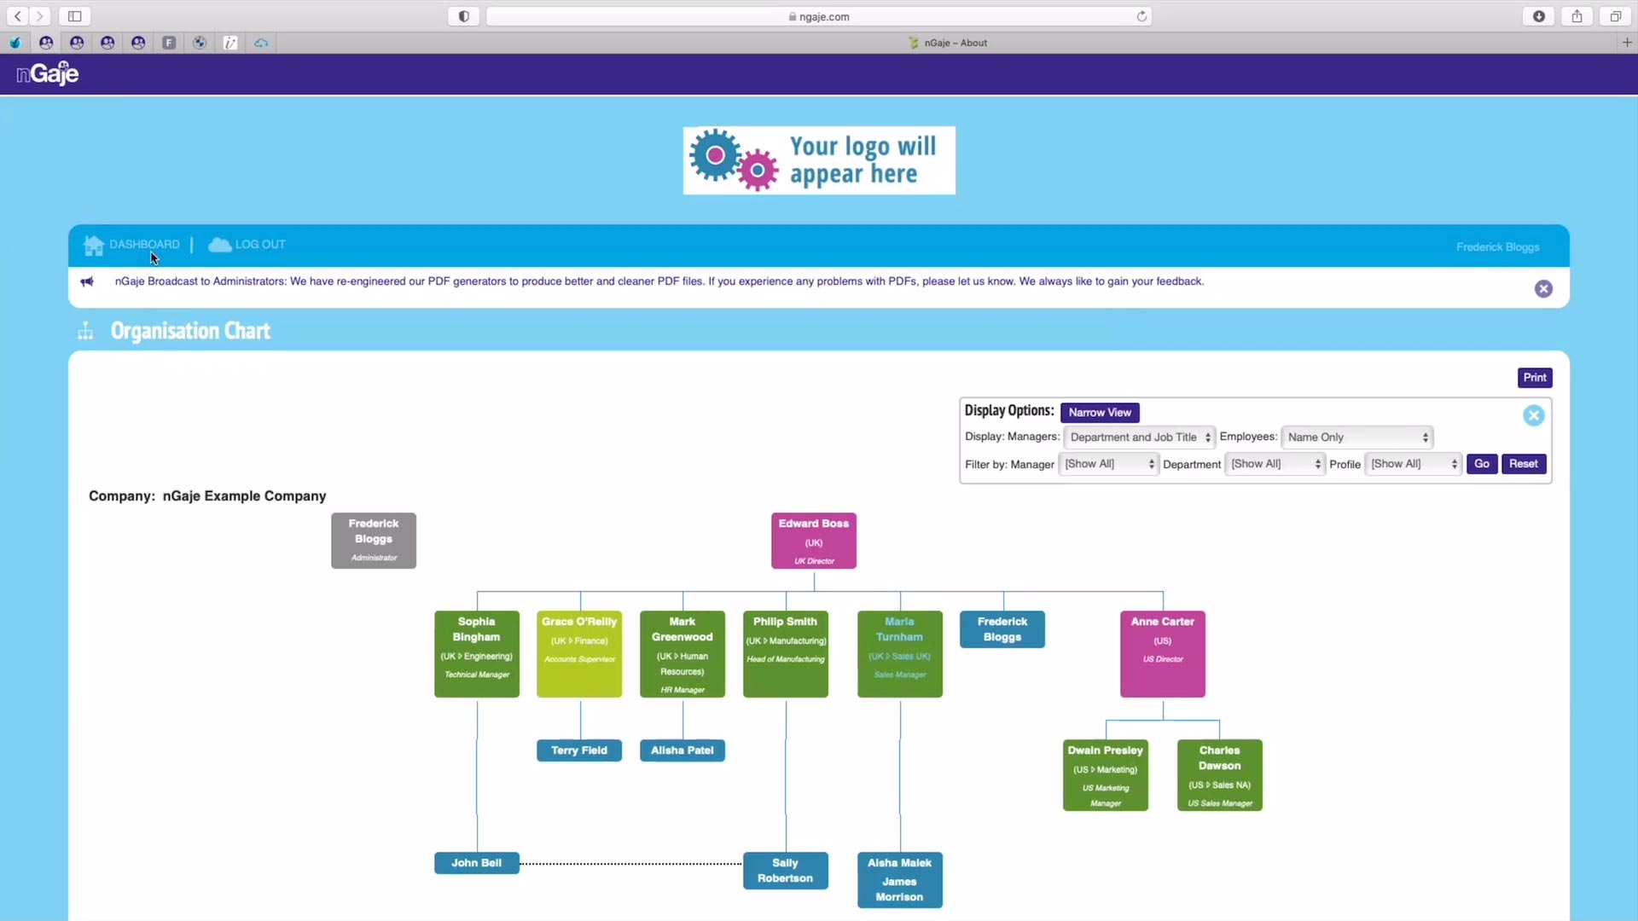Click the Go button

[1482, 464]
